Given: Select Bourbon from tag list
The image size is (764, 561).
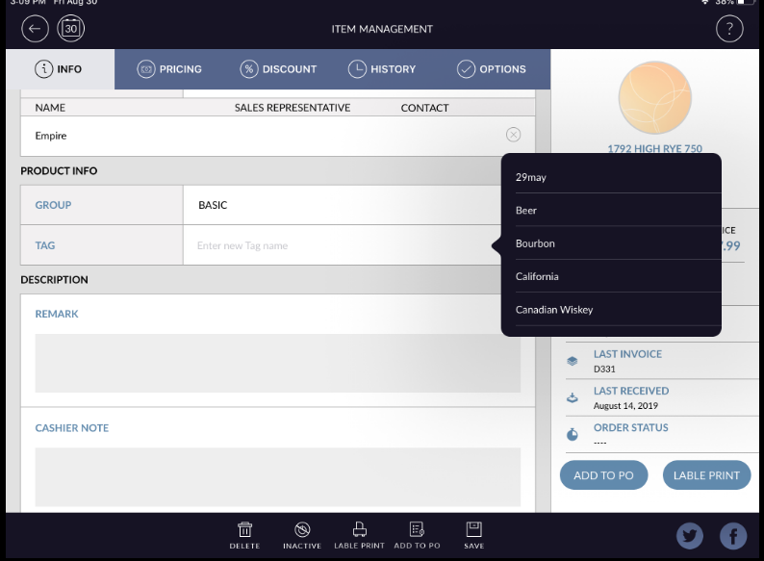Looking at the screenshot, I should pos(535,243).
